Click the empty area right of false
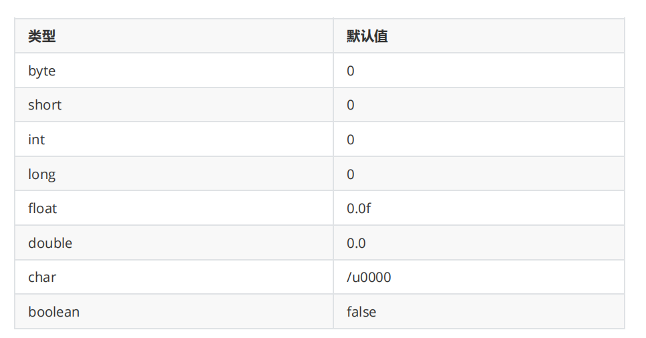Viewport: 646px width, 338px height. 501,312
